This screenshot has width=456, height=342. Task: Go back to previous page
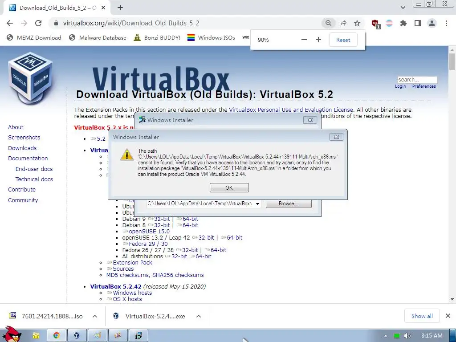pyautogui.click(x=10, y=23)
